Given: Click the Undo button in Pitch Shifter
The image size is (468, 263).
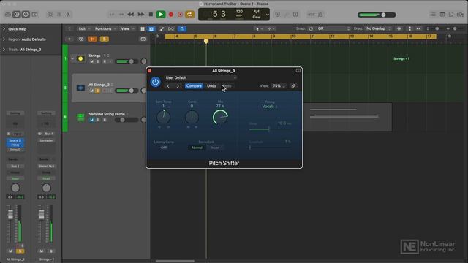Looking at the screenshot, I should pyautogui.click(x=211, y=86).
